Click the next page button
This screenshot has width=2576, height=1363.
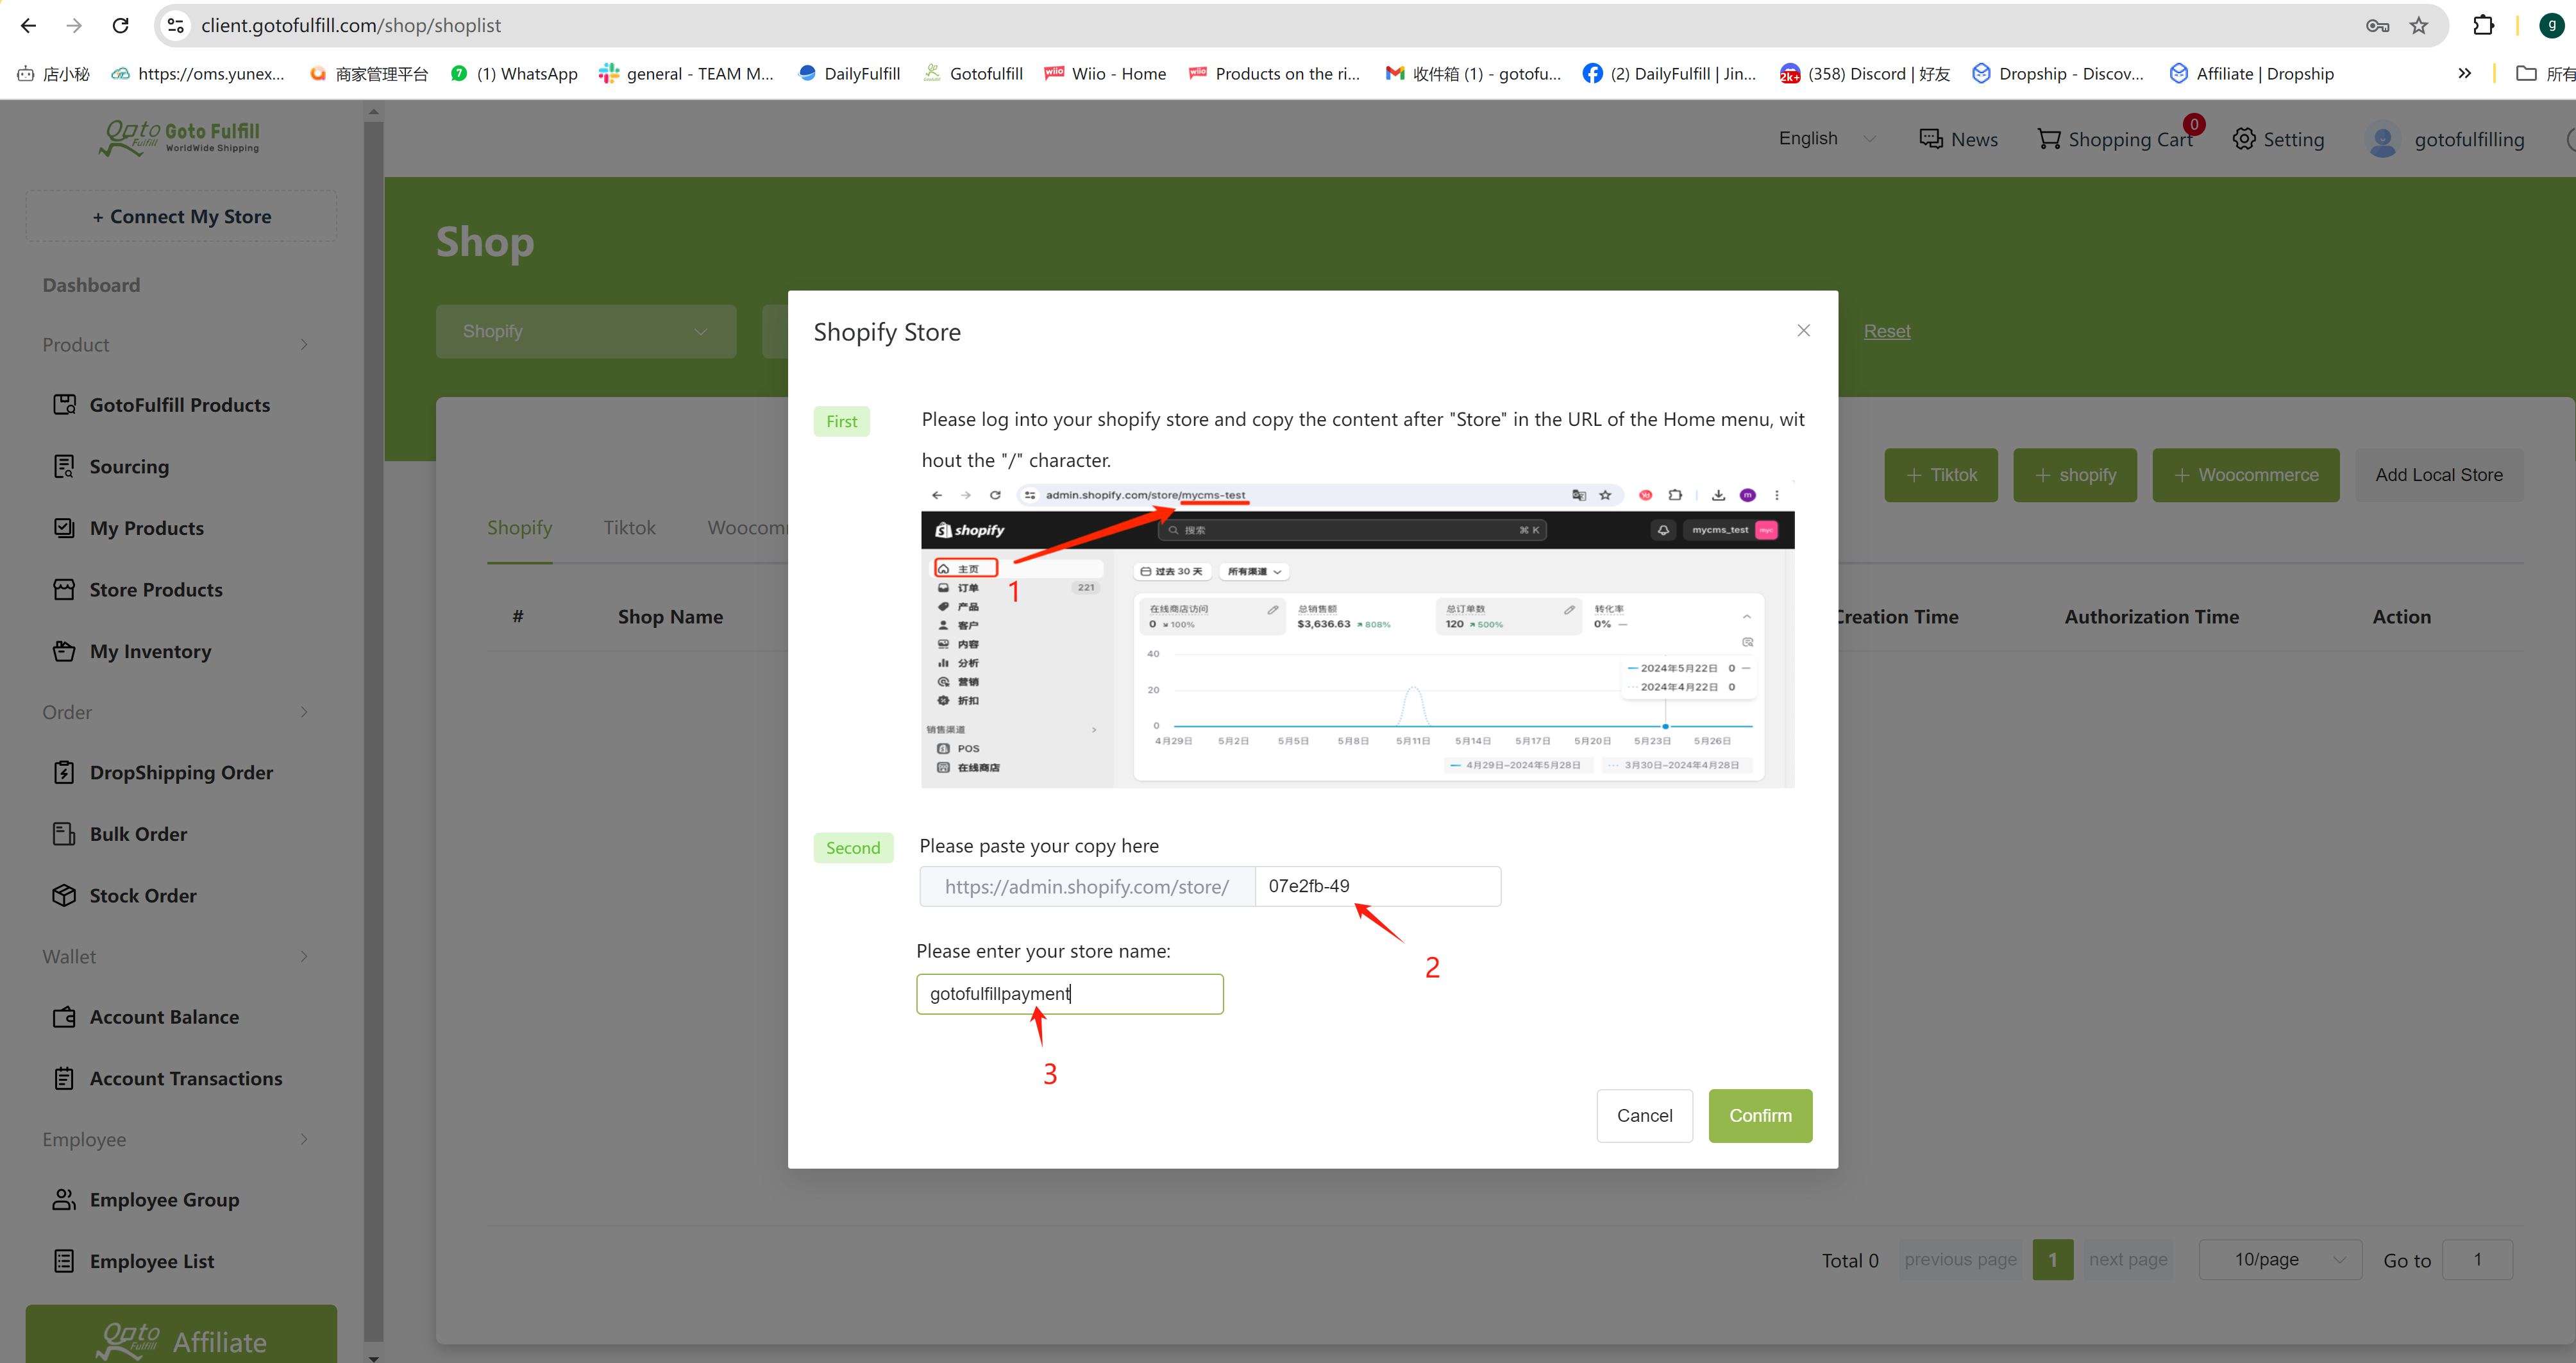coord(2128,1259)
